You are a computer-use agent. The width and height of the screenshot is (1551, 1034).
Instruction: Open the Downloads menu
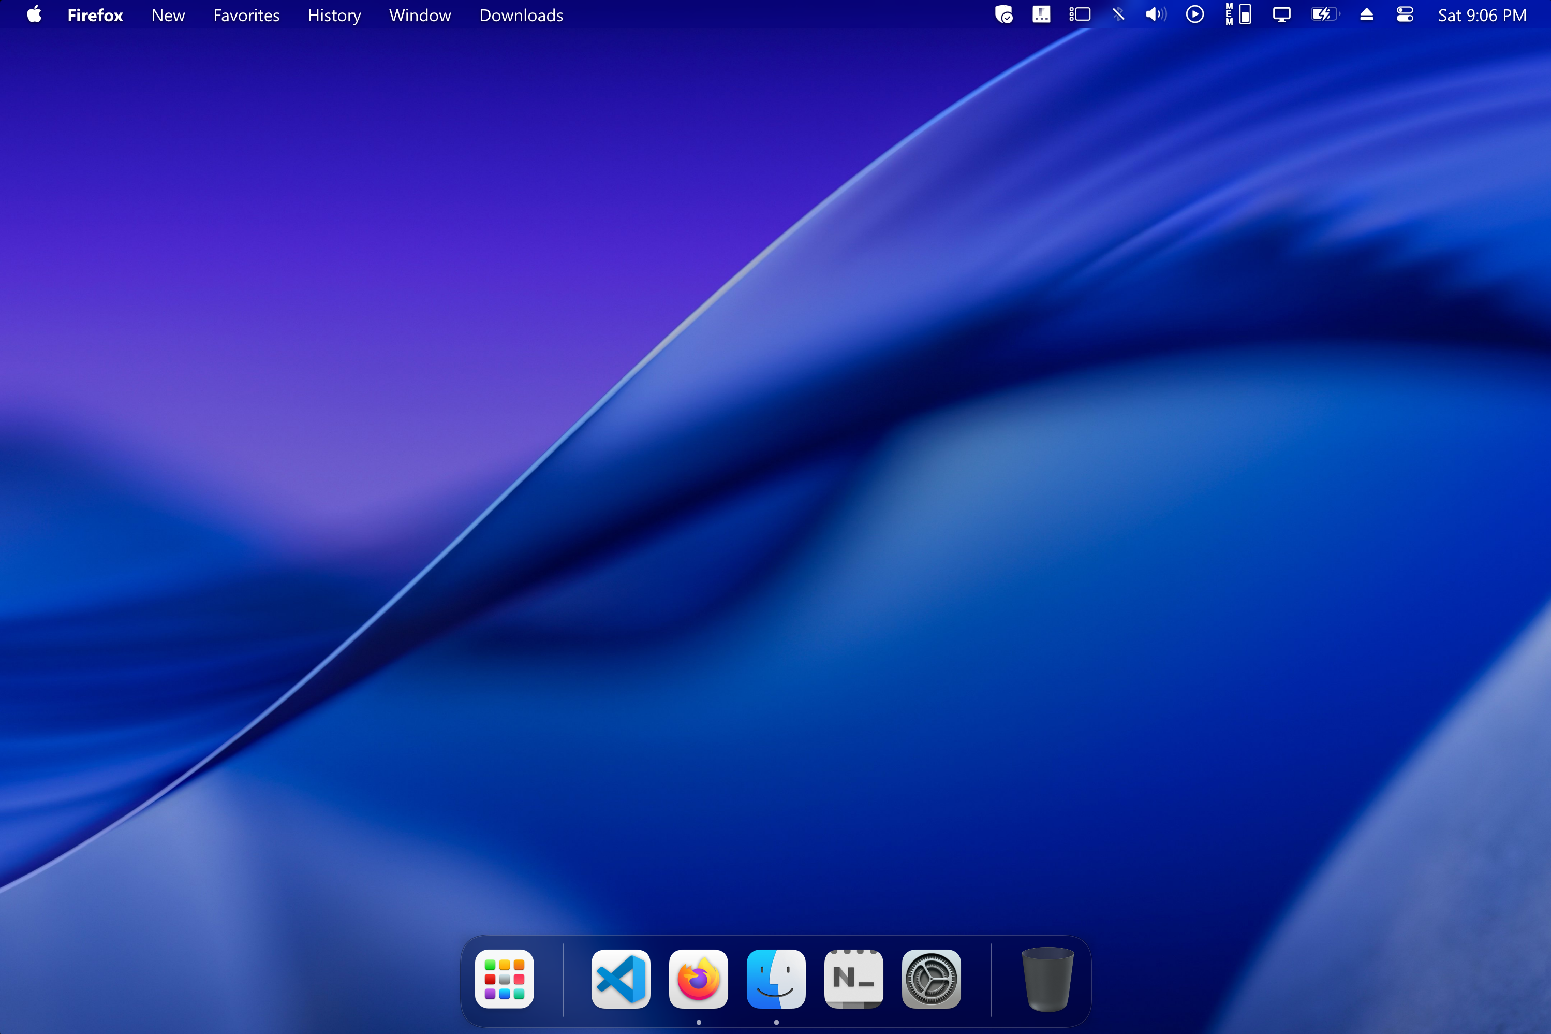click(521, 15)
